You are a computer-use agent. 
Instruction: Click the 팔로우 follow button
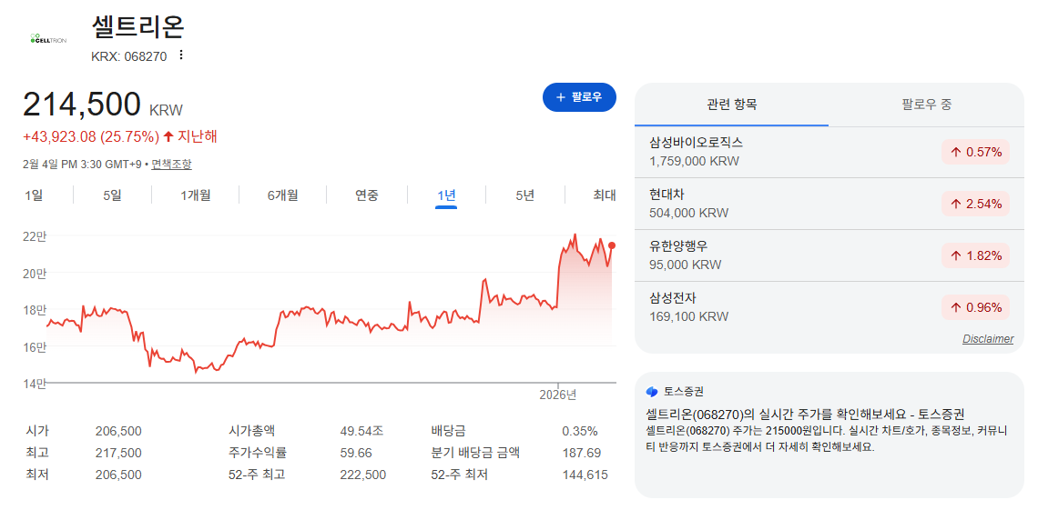(x=579, y=97)
